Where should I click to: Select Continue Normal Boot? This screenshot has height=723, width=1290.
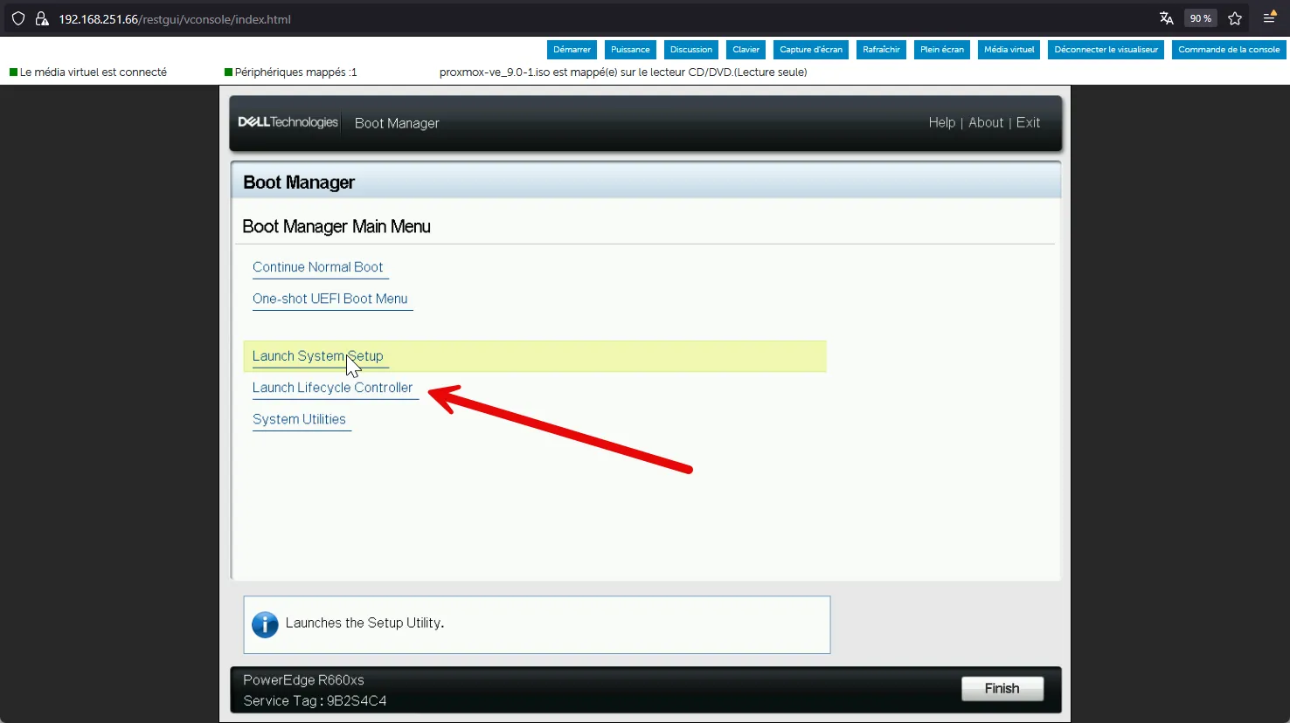click(317, 267)
